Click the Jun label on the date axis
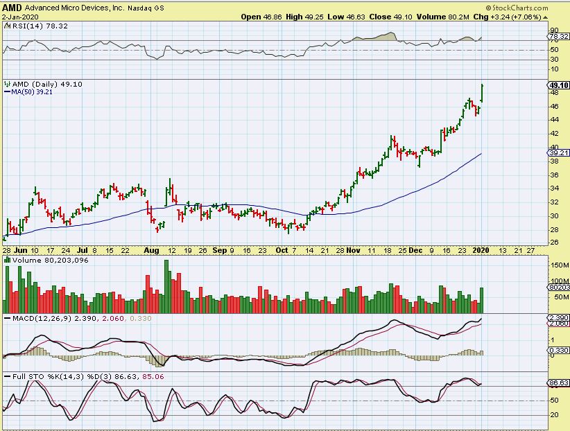 tap(21, 250)
